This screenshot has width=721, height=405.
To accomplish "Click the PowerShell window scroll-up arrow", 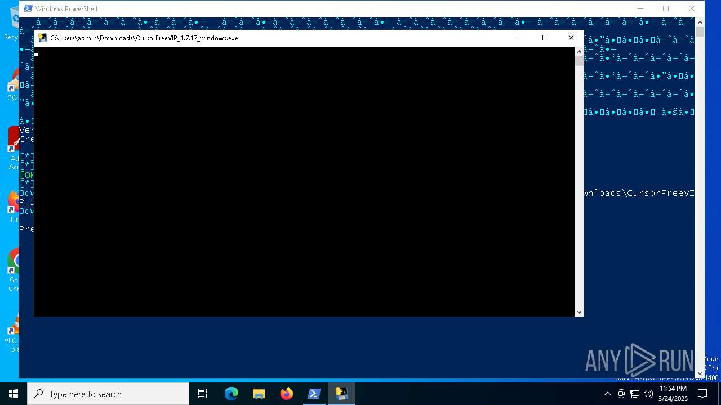I will pos(700,22).
